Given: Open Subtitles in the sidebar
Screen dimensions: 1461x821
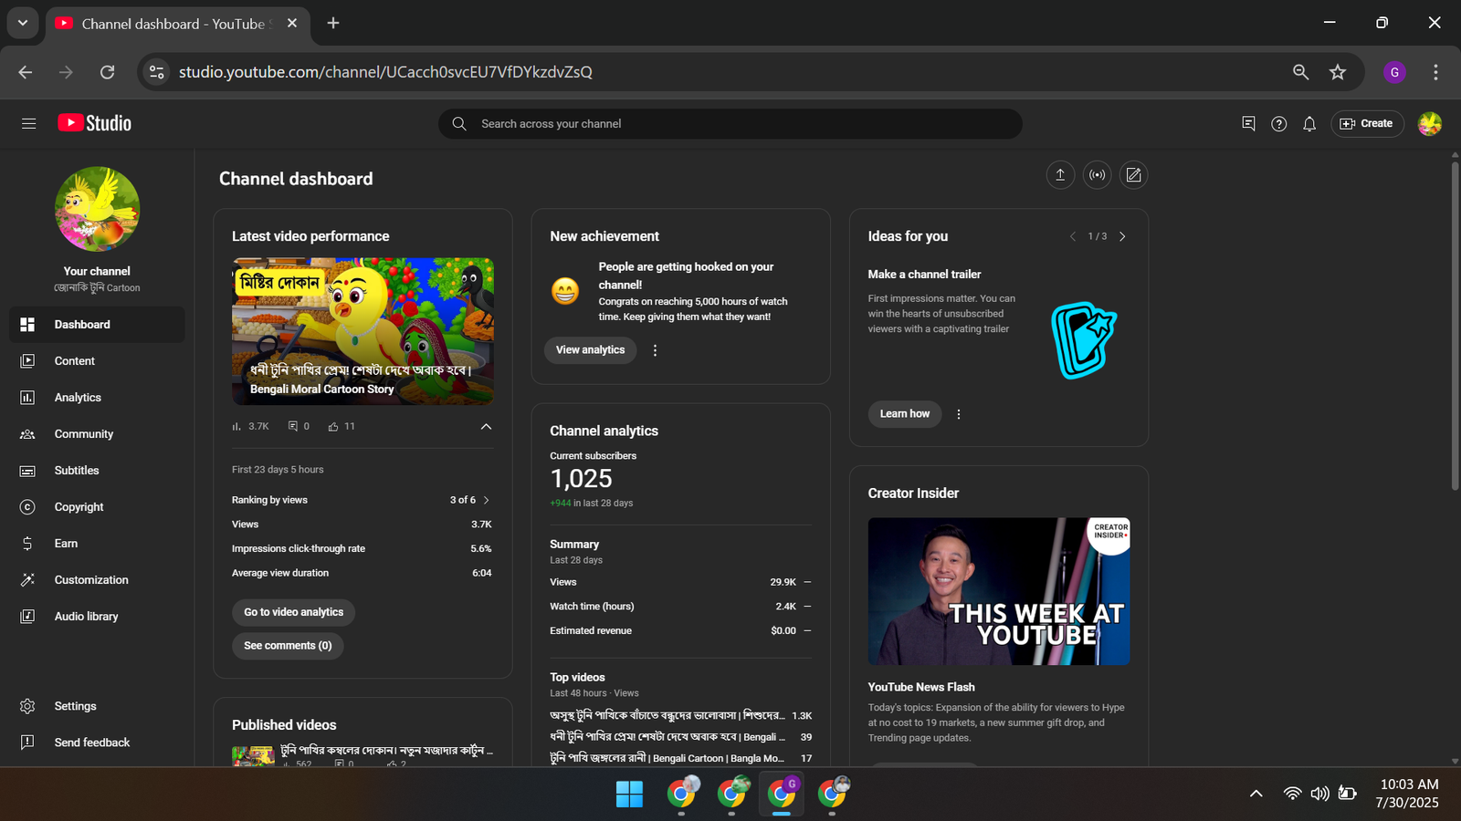Looking at the screenshot, I should [x=97, y=471].
